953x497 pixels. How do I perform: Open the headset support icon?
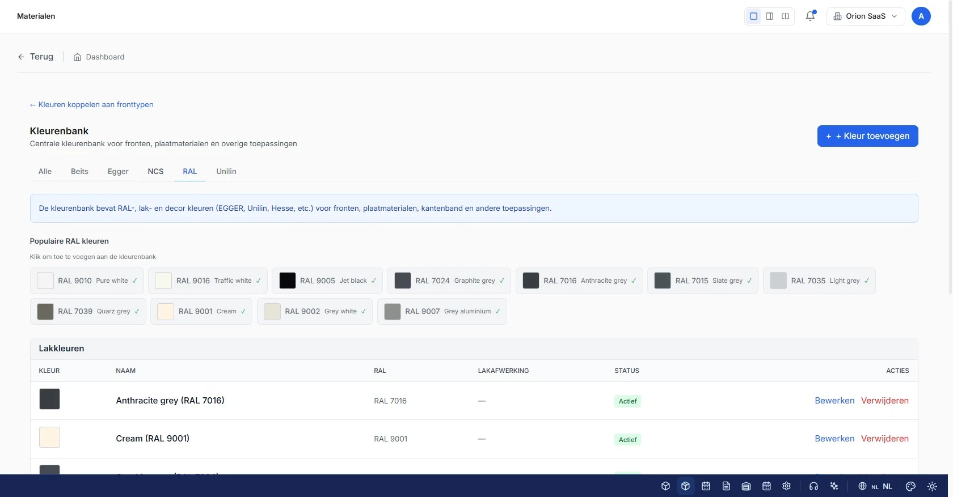point(813,486)
